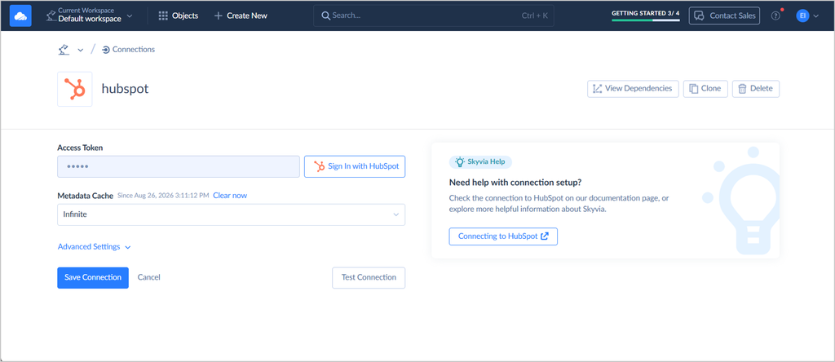Click the EI user avatar
The width and height of the screenshot is (835, 362).
(x=802, y=16)
